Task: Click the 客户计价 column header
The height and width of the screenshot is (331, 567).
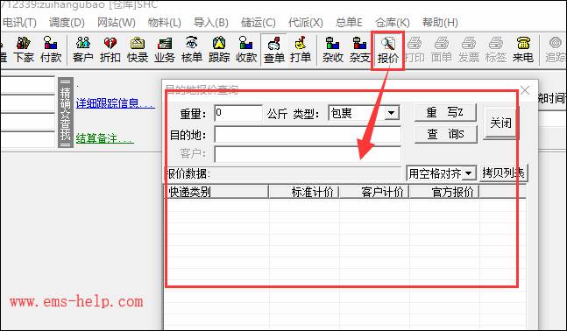Action: [374, 192]
